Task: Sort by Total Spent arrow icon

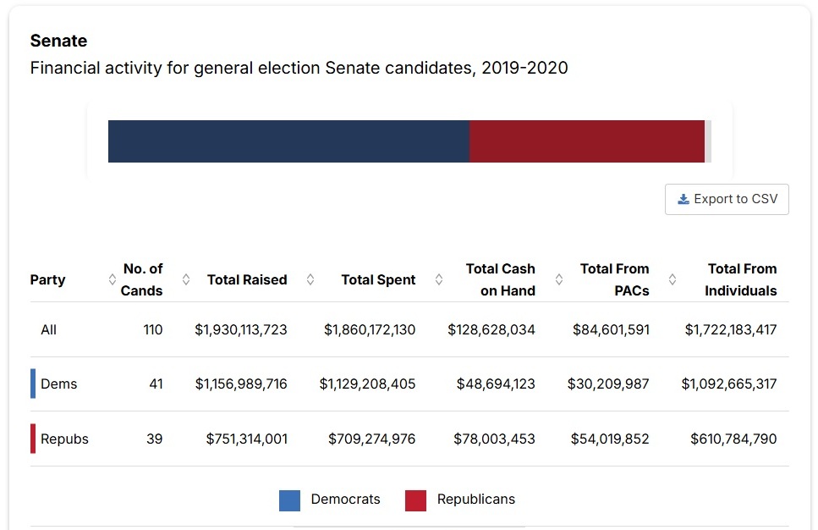Action: 439,279
